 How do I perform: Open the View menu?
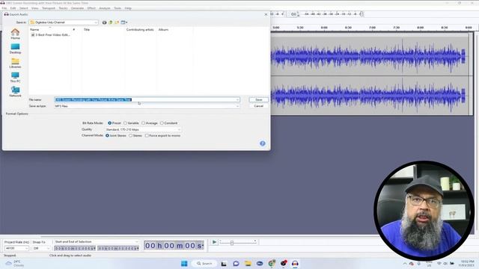[35, 8]
